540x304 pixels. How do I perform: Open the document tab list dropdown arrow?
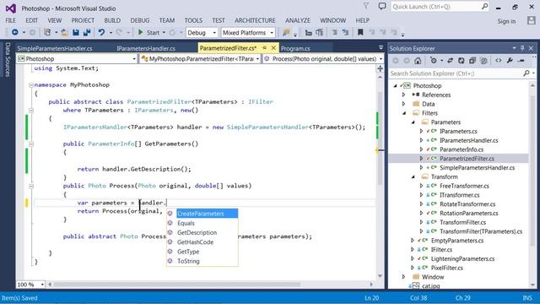point(381,47)
